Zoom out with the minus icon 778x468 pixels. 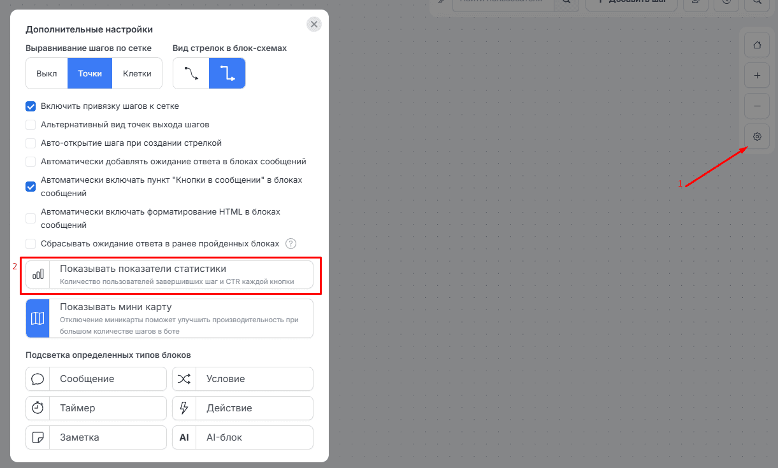757,106
